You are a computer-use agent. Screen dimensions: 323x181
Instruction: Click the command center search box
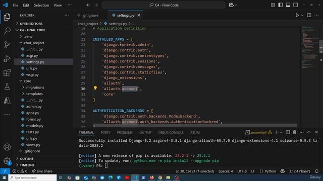click(x=164, y=5)
